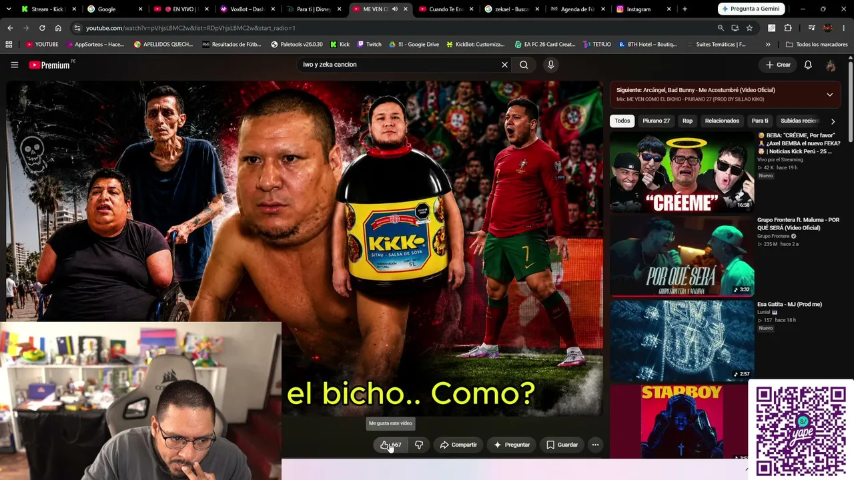Select the Subidas recientes filter chip
The width and height of the screenshot is (854, 480).
pyautogui.click(x=800, y=121)
